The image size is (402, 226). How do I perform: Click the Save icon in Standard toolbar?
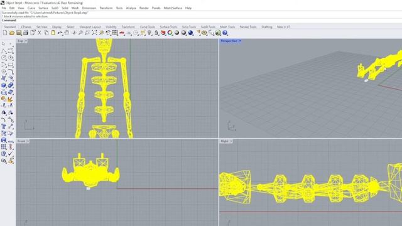pos(19,33)
